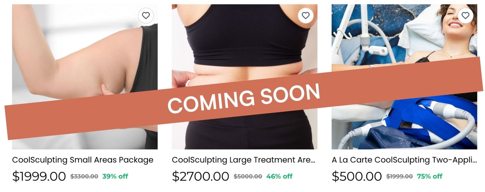The height and width of the screenshot is (192, 485).
Task: Favorite the CoolSculpting Small Areas Package heart
Action: (x=146, y=15)
